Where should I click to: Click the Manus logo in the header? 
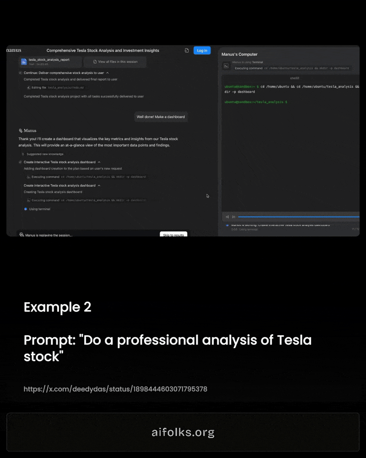pyautogui.click(x=14, y=50)
